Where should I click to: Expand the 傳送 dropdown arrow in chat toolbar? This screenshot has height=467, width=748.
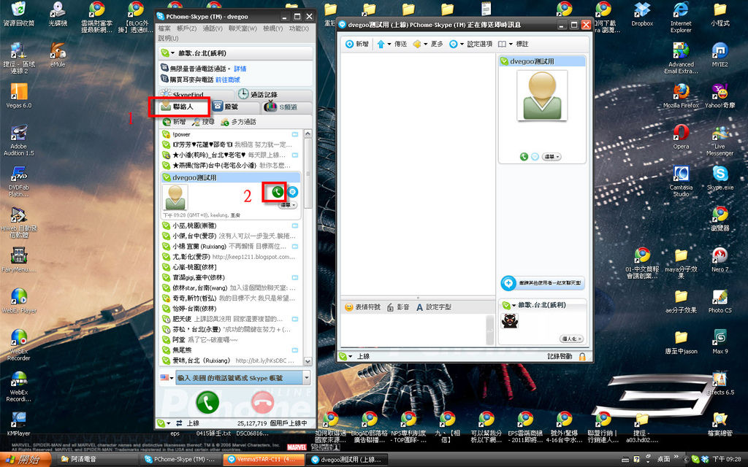pyautogui.click(x=389, y=45)
